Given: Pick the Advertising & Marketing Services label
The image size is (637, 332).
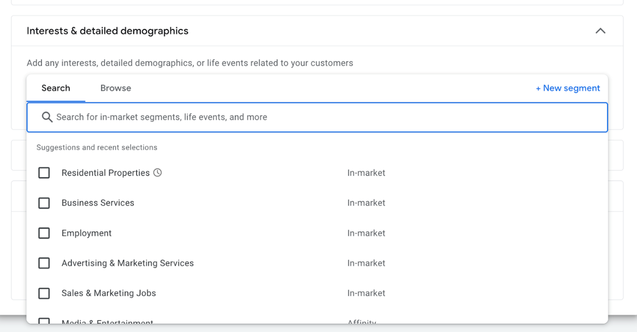Looking at the screenshot, I should click(128, 263).
